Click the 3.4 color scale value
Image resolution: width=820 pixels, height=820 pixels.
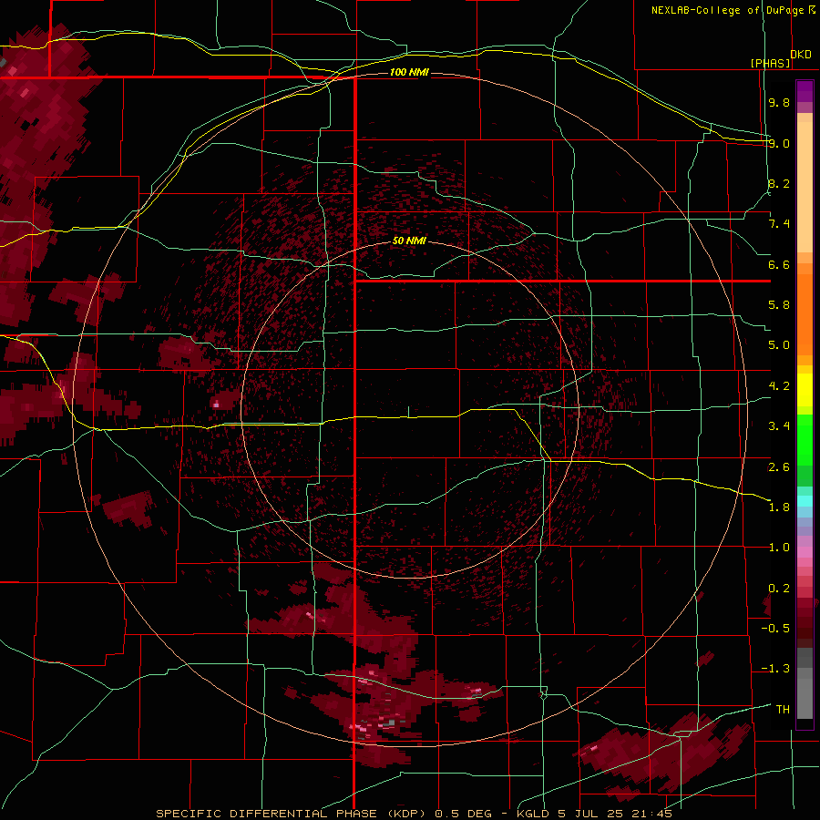coord(779,426)
